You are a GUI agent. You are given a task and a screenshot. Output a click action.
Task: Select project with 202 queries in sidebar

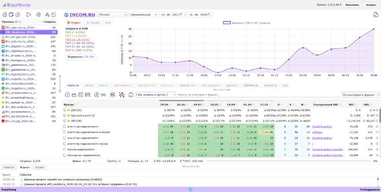point(29,37)
